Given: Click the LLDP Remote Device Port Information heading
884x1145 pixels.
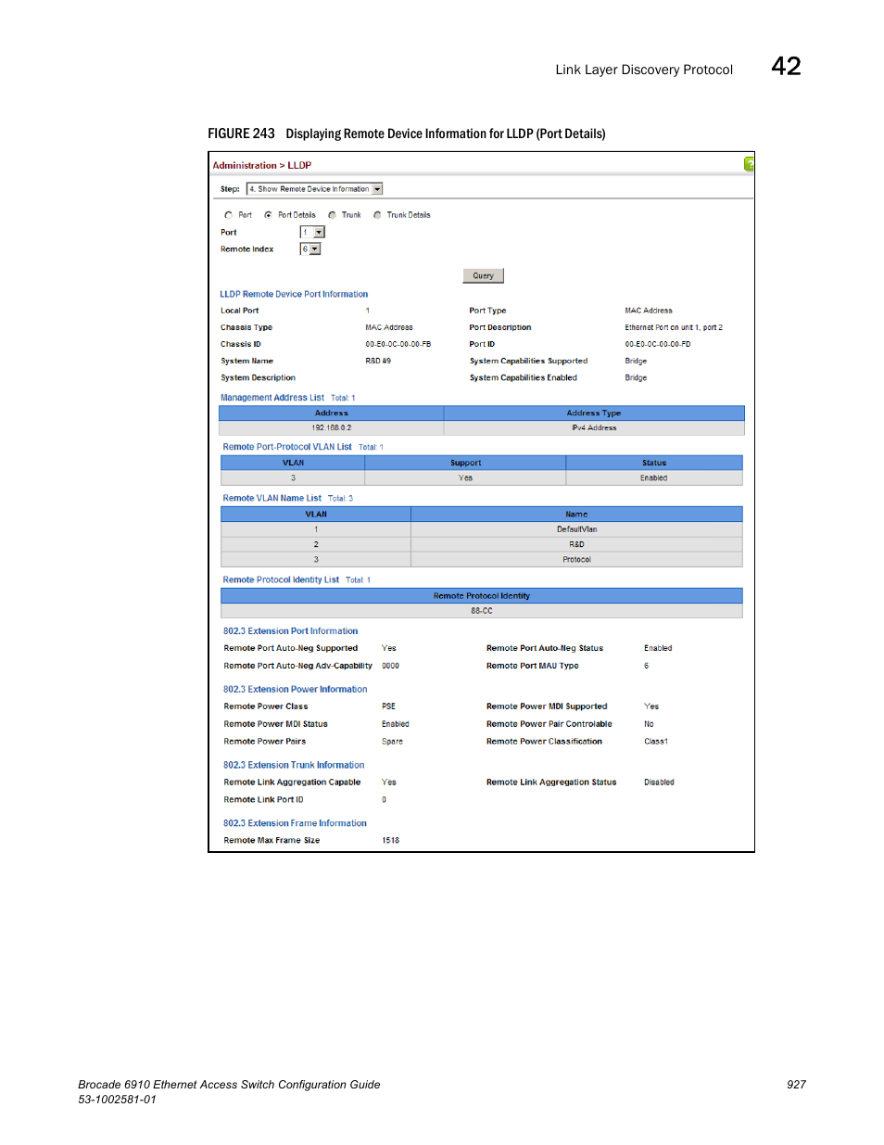Looking at the screenshot, I should coord(294,295).
